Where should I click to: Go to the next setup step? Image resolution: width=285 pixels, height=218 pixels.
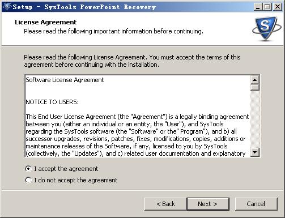208,204
